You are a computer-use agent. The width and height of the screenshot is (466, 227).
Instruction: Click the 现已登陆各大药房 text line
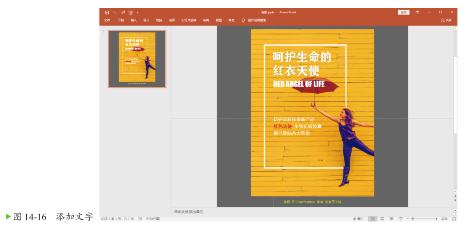point(292,133)
